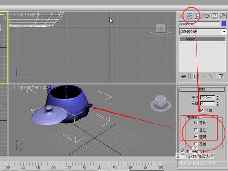Click Make Unique icon below stack
The height and width of the screenshot is (171, 228).
[204, 76]
